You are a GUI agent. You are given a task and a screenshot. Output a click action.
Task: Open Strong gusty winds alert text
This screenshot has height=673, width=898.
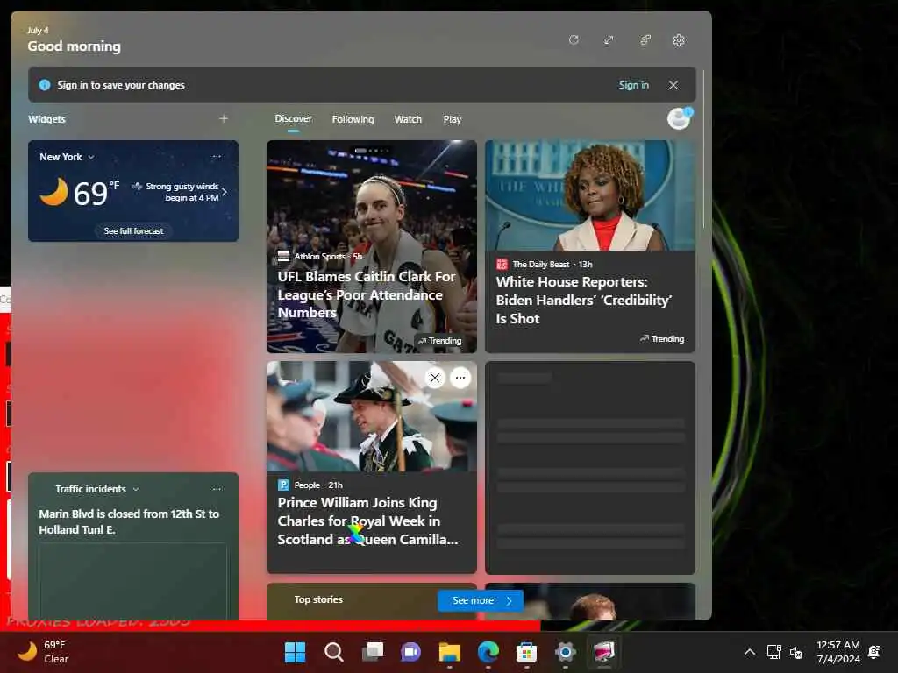[182, 192]
